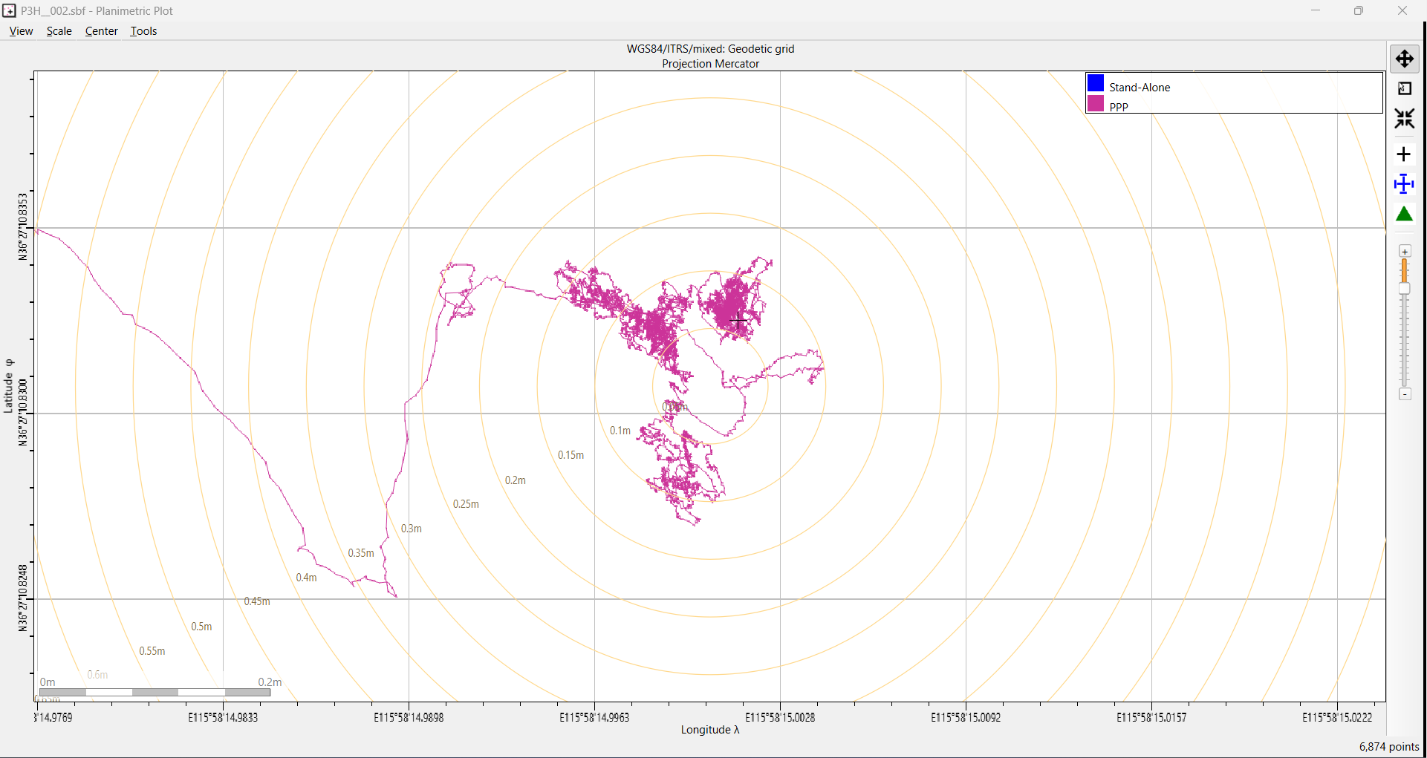
Task: Click the 0.5m ring label
Action: (x=201, y=627)
